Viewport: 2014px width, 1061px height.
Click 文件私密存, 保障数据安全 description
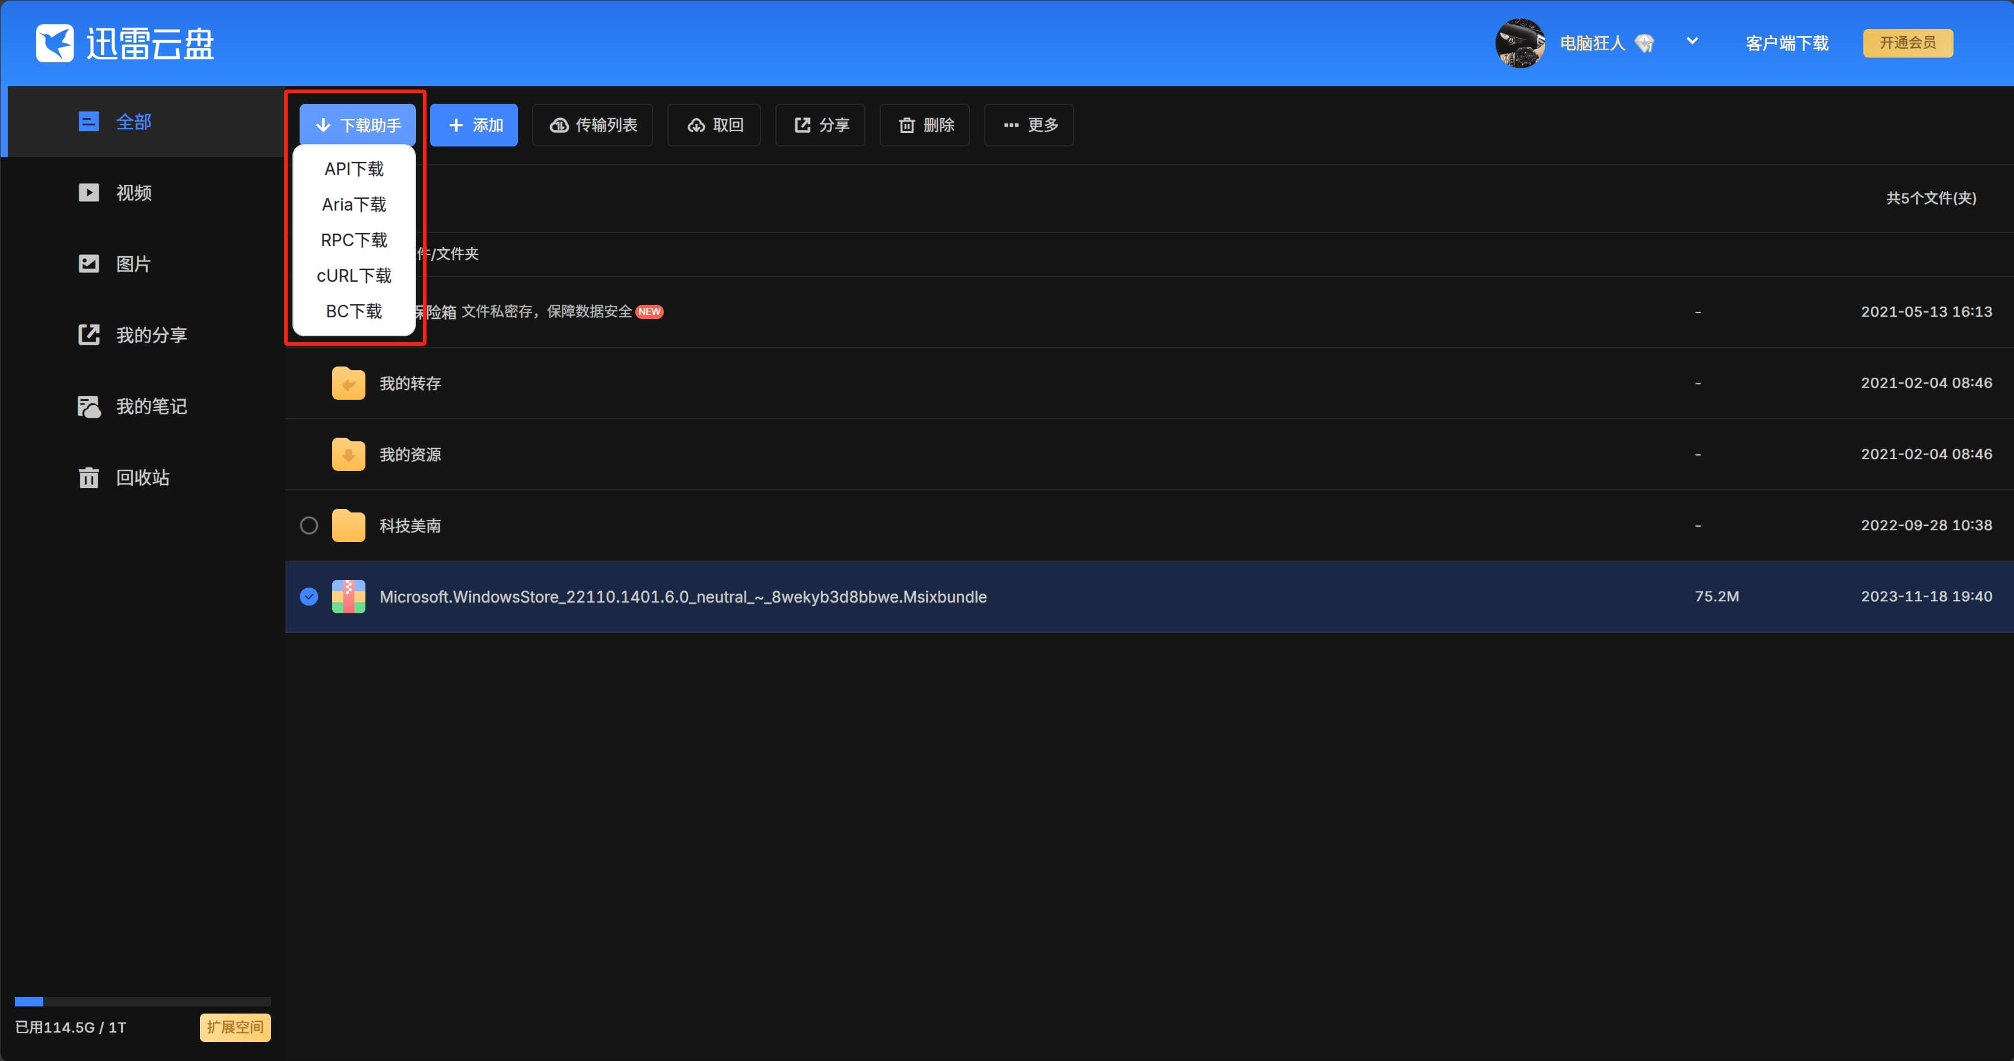546,312
